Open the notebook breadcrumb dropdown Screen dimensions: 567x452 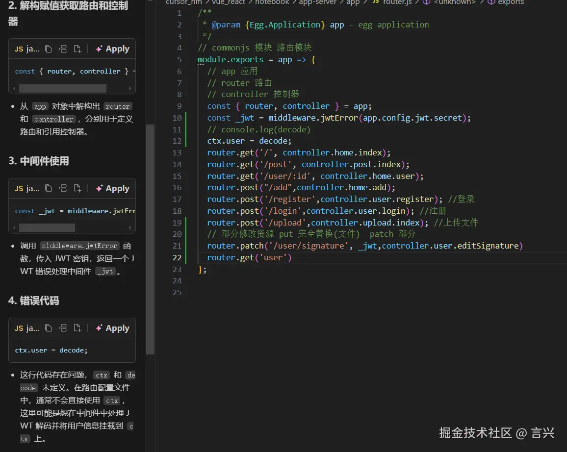point(272,3)
